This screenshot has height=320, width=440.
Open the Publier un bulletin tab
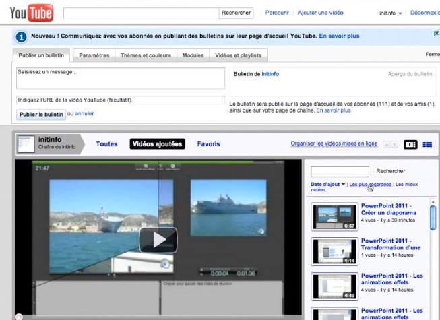41,55
